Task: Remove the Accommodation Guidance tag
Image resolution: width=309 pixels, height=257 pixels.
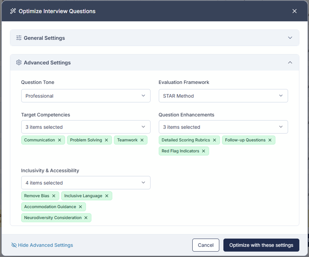Action: 80,207
